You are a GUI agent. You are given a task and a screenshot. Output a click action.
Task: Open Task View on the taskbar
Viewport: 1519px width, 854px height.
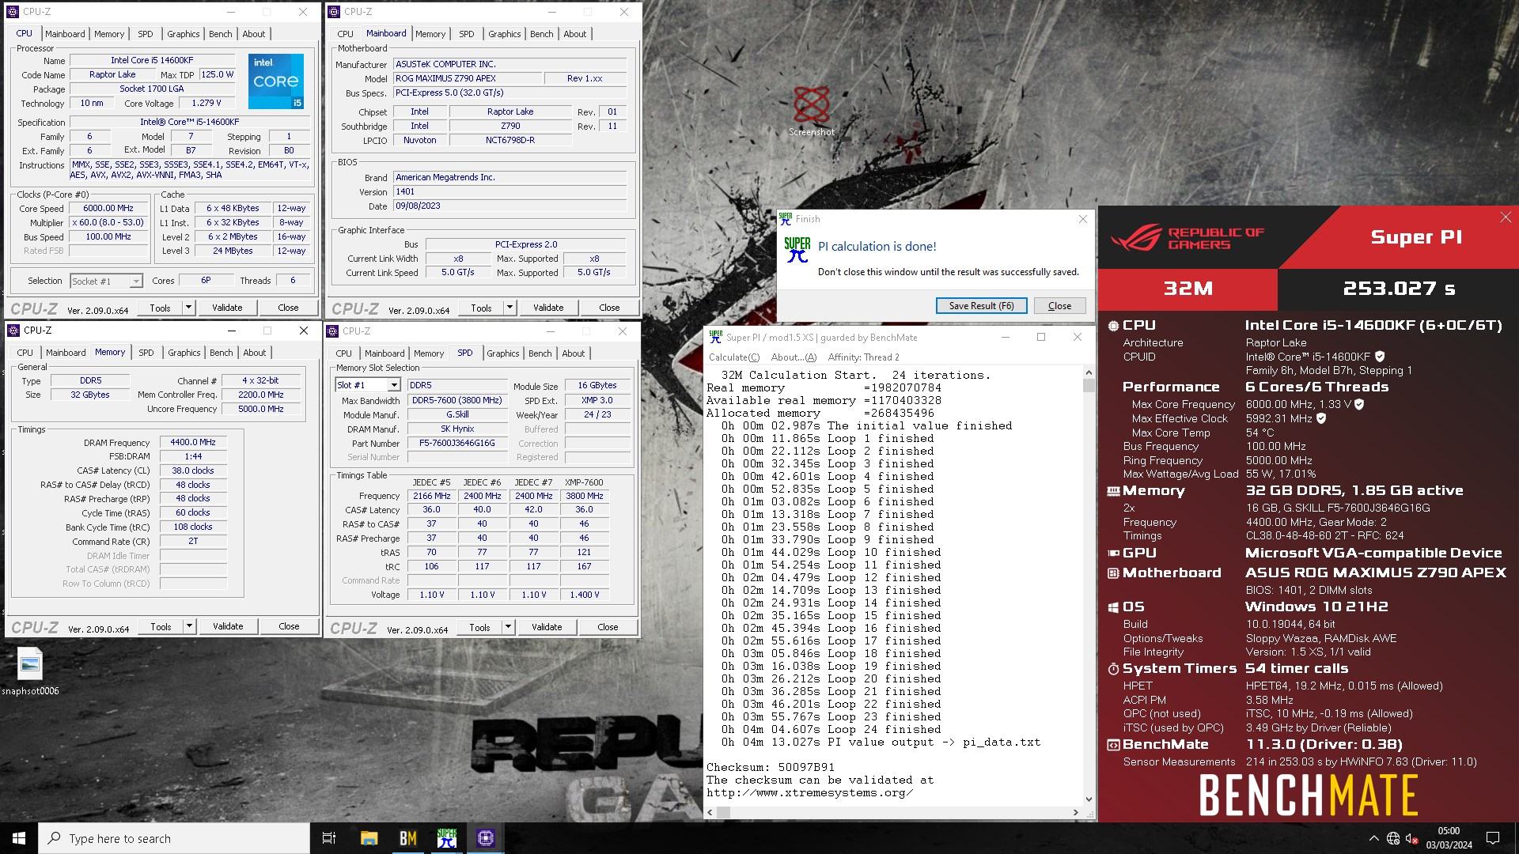(x=329, y=838)
